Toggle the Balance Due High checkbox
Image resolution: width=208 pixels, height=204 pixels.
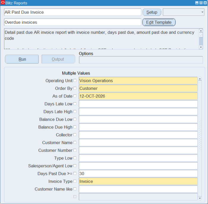[x=75, y=127]
